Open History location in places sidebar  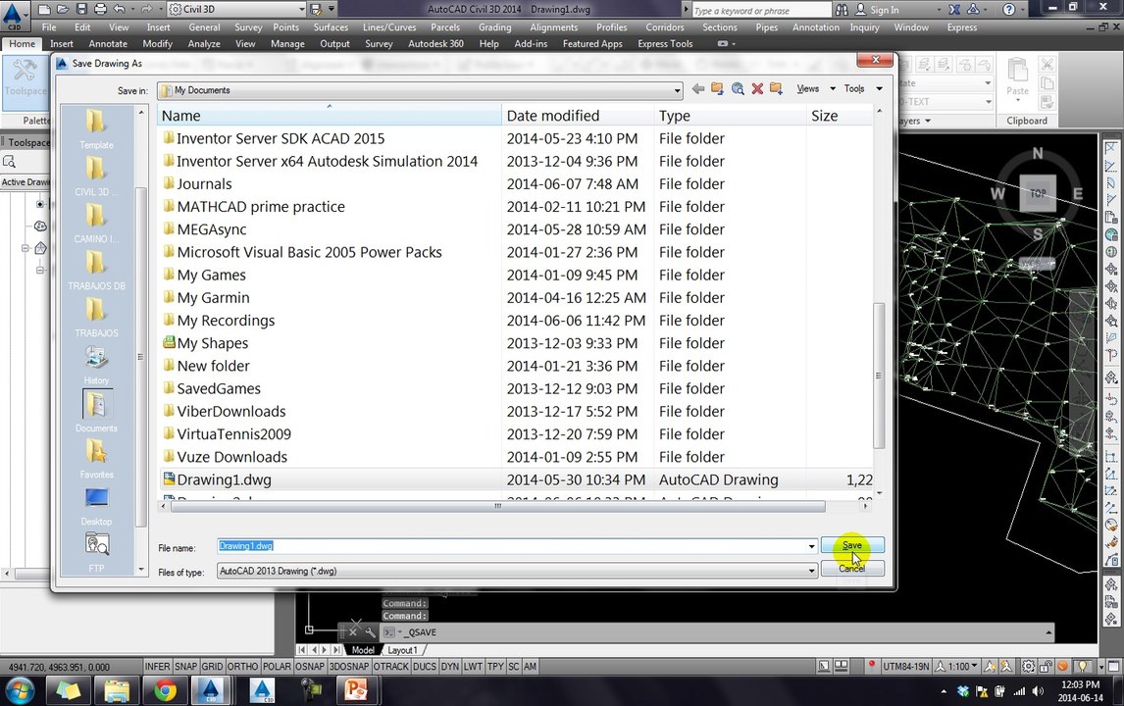[96, 364]
